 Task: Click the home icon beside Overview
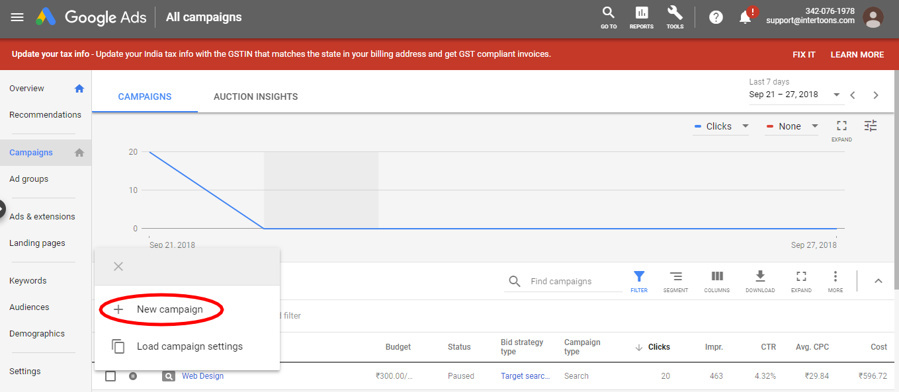(79, 89)
